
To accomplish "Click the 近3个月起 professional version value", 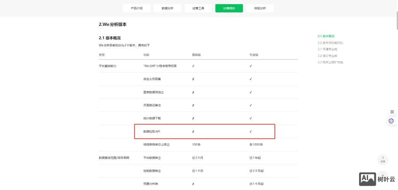I will click(256, 171).
